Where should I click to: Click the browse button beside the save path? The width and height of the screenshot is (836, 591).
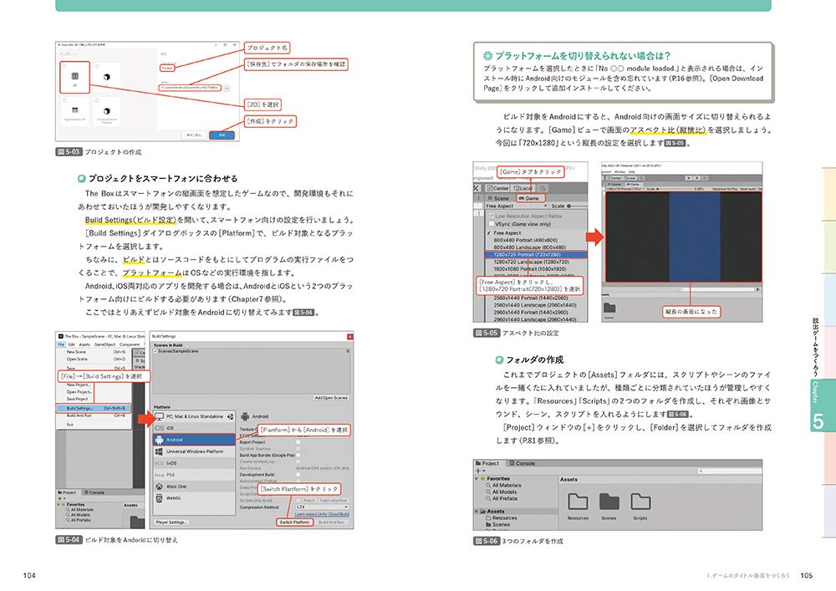pos(227,88)
